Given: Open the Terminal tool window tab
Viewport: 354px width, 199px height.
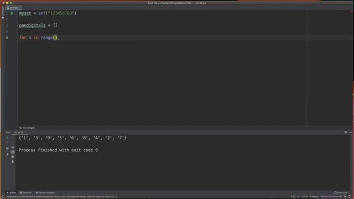Looking at the screenshot, I should point(25,193).
